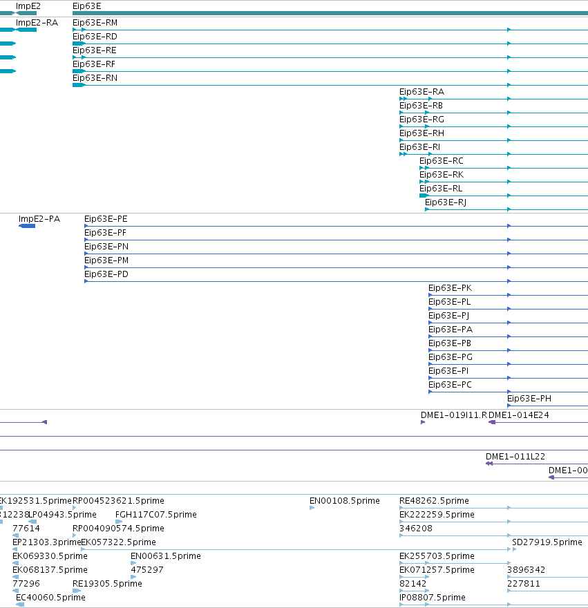Click the teal Eip63E gene bar
The image size is (588, 608).
click(x=330, y=13)
